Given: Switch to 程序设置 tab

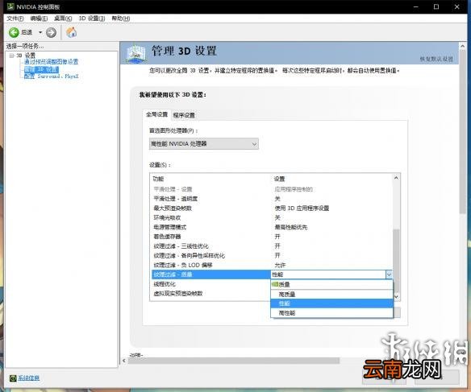Looking at the screenshot, I should point(184,115).
